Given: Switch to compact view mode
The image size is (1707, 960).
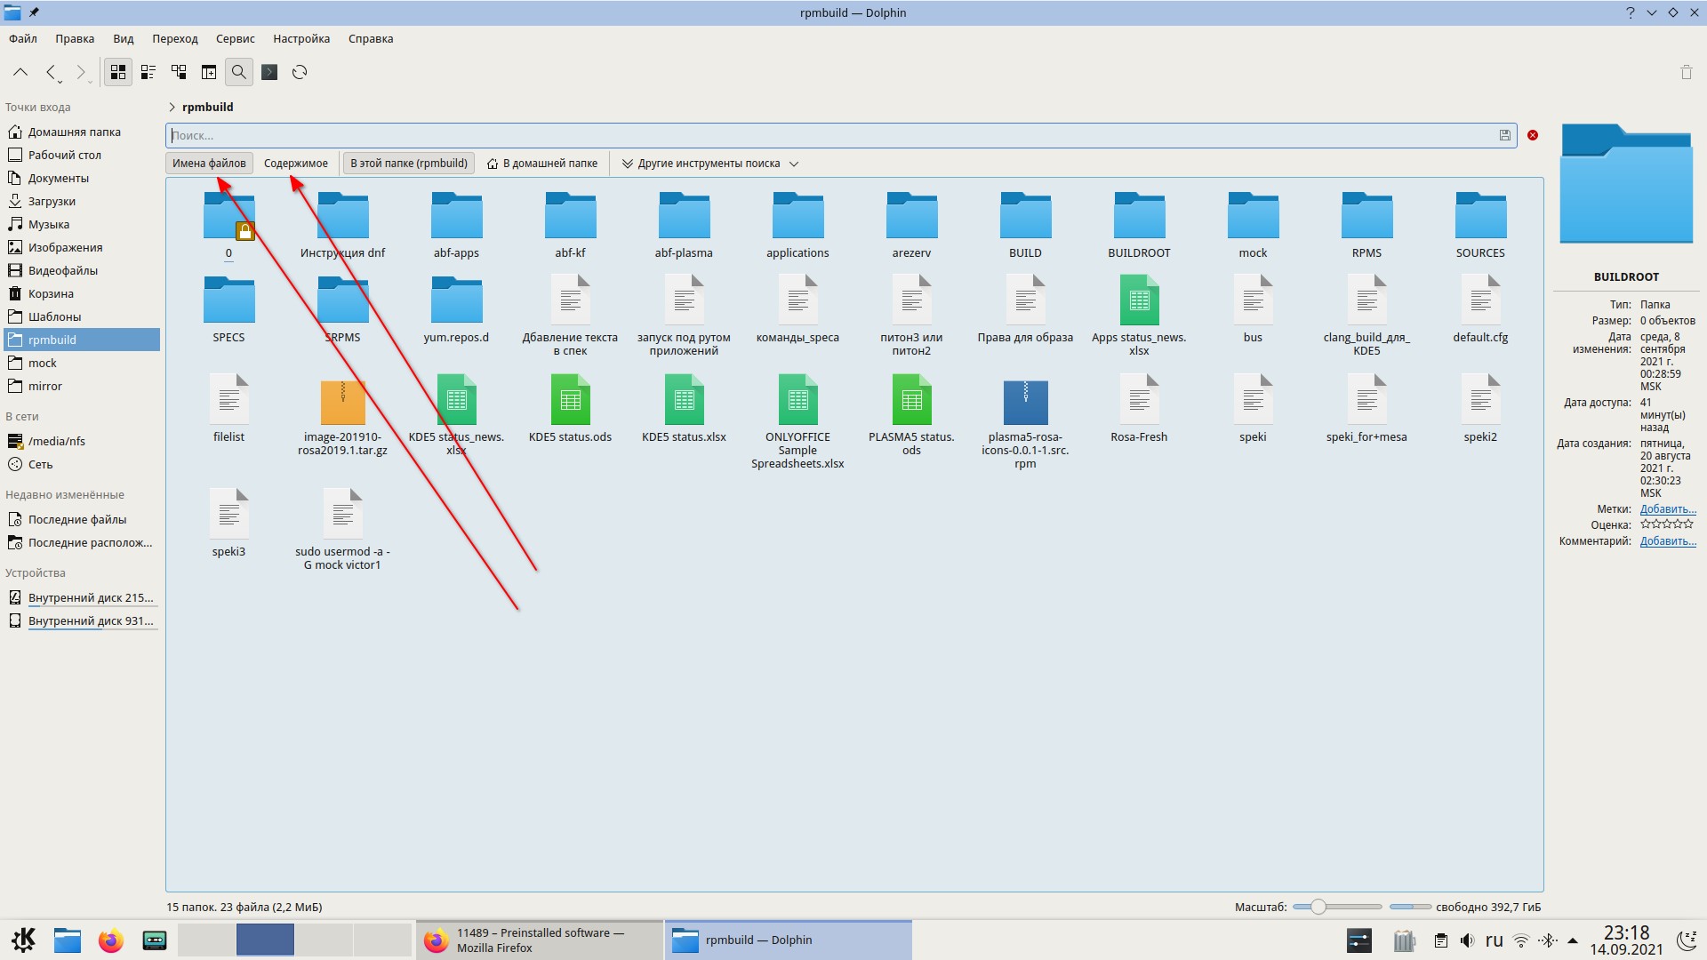Looking at the screenshot, I should pyautogui.click(x=148, y=72).
